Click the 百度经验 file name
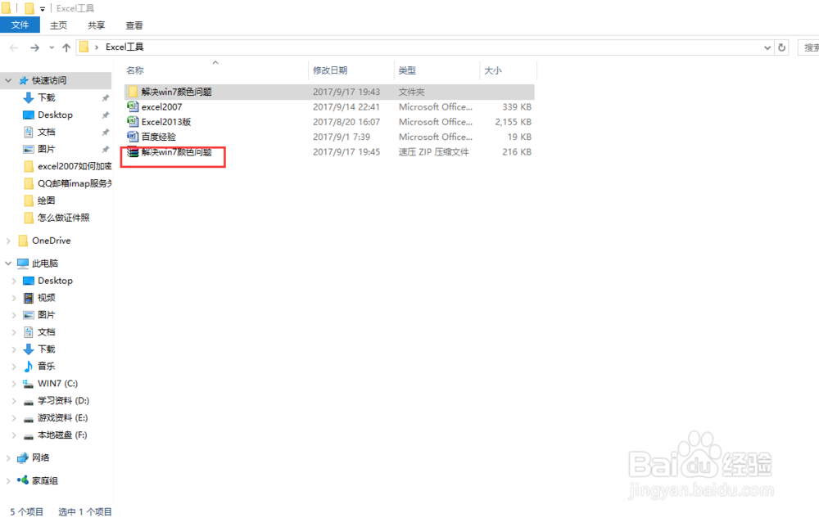The image size is (819, 518). pos(159,137)
